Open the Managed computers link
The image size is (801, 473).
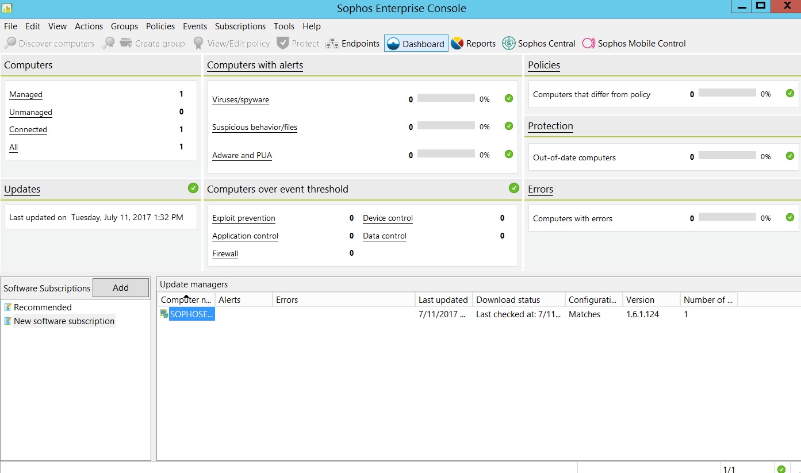(26, 95)
